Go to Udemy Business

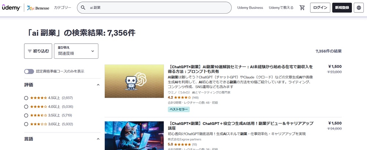[250, 8]
